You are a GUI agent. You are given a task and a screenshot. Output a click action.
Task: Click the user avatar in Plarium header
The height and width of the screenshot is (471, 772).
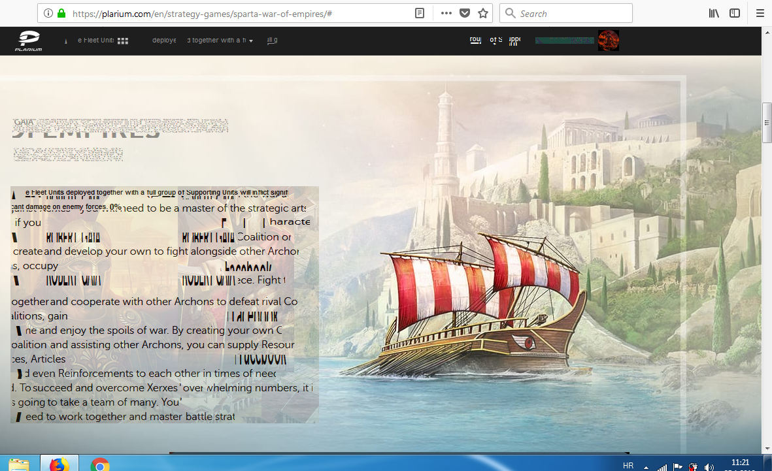tap(608, 41)
